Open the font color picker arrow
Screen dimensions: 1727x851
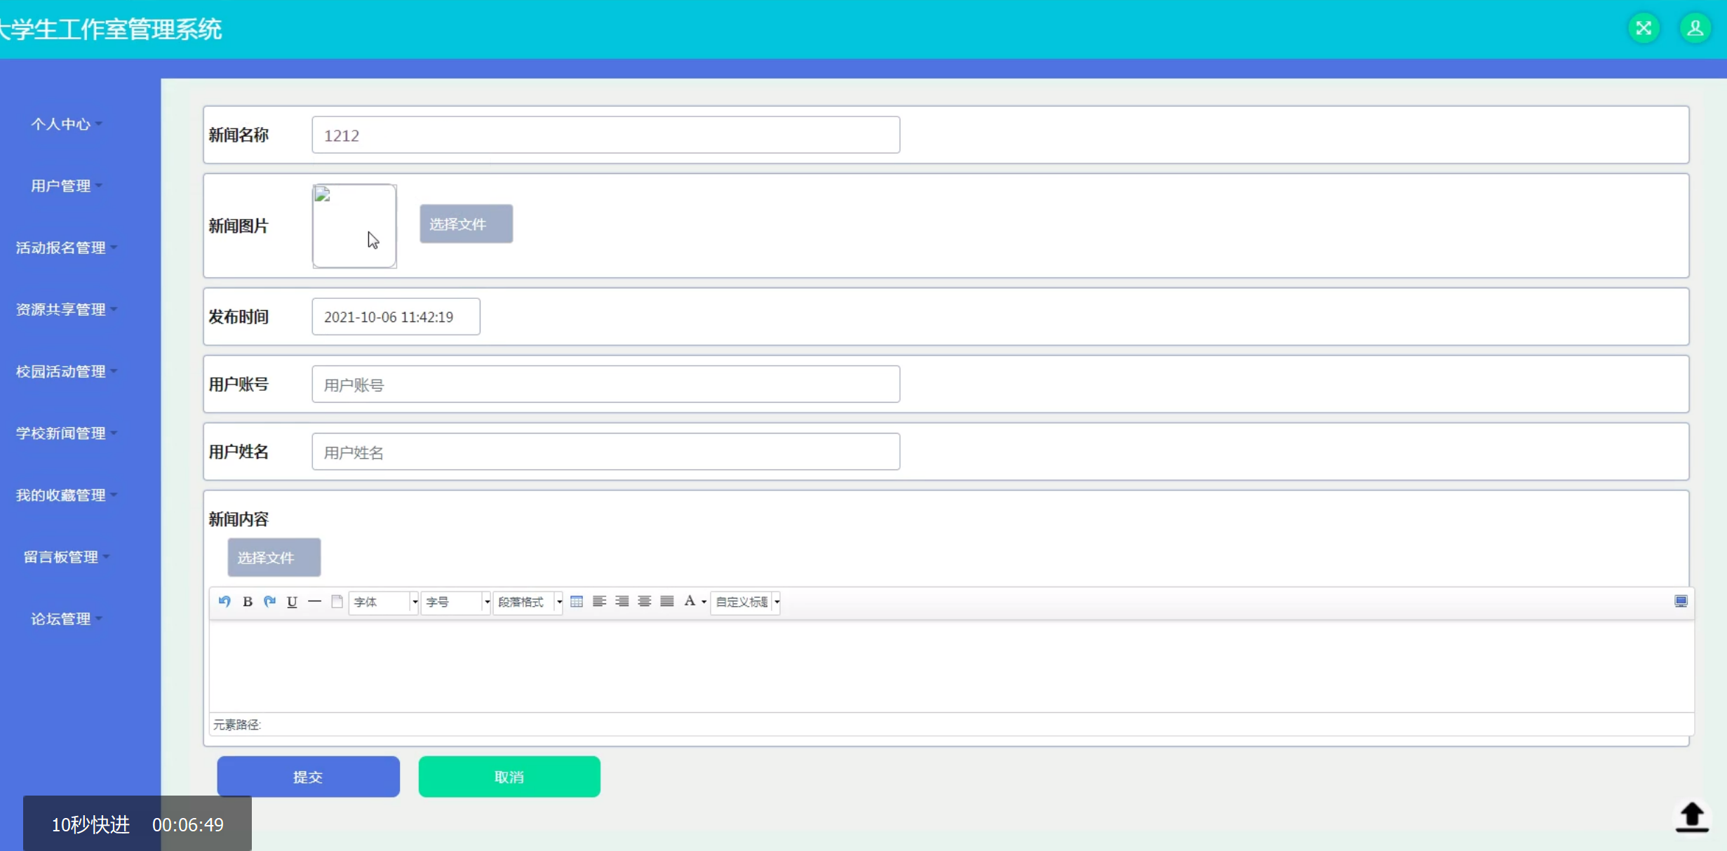coord(704,602)
